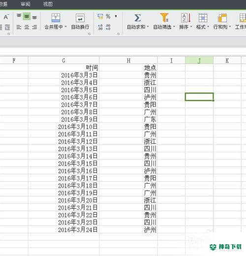This screenshot has height=256, width=246.
Task: Toggle top vertical alignment button
Action: (x=19, y=16)
